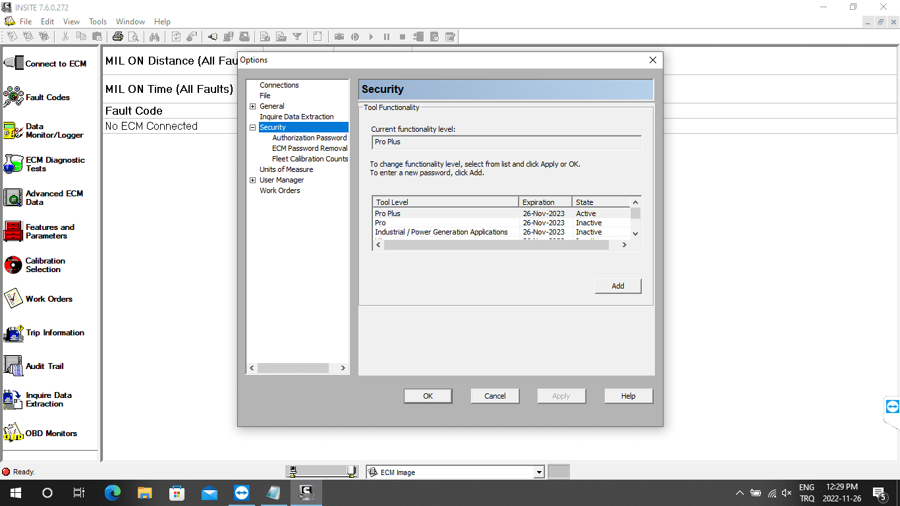Click the print icon in toolbar
Viewport: 900px width, 506px height.
118,37
